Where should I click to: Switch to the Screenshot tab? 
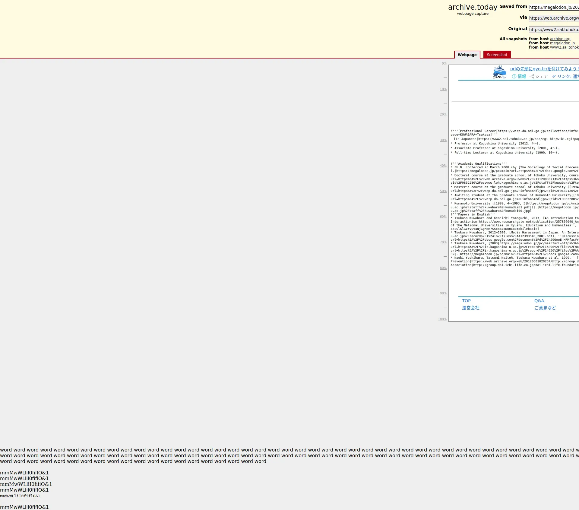(497, 55)
